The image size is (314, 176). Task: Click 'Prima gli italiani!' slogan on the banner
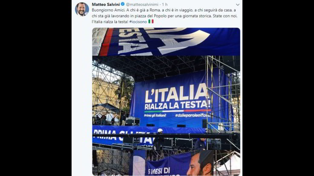coord(155,116)
